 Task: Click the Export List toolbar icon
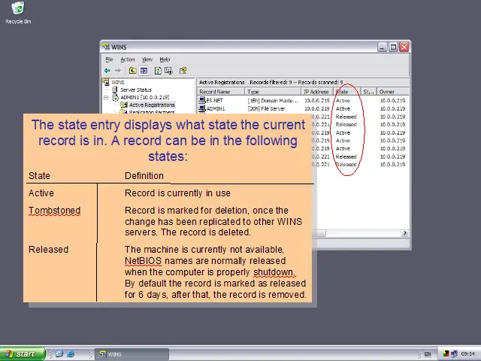coord(170,71)
